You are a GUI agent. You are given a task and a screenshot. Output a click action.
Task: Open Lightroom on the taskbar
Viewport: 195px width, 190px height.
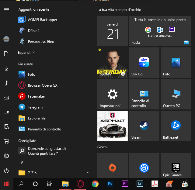point(140,184)
